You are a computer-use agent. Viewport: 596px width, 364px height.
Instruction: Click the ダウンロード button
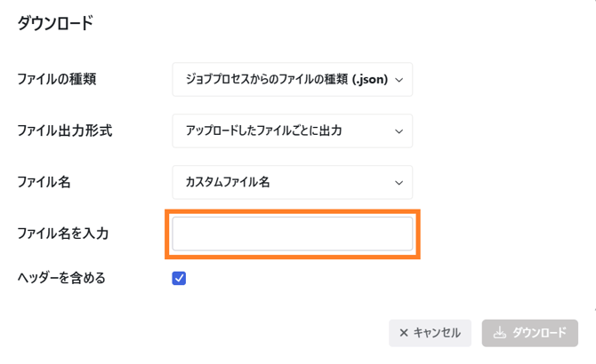(x=530, y=333)
